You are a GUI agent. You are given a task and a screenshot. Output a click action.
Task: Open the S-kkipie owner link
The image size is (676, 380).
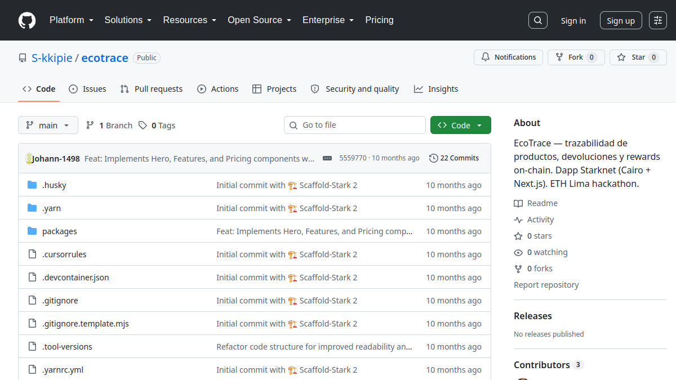pos(52,58)
